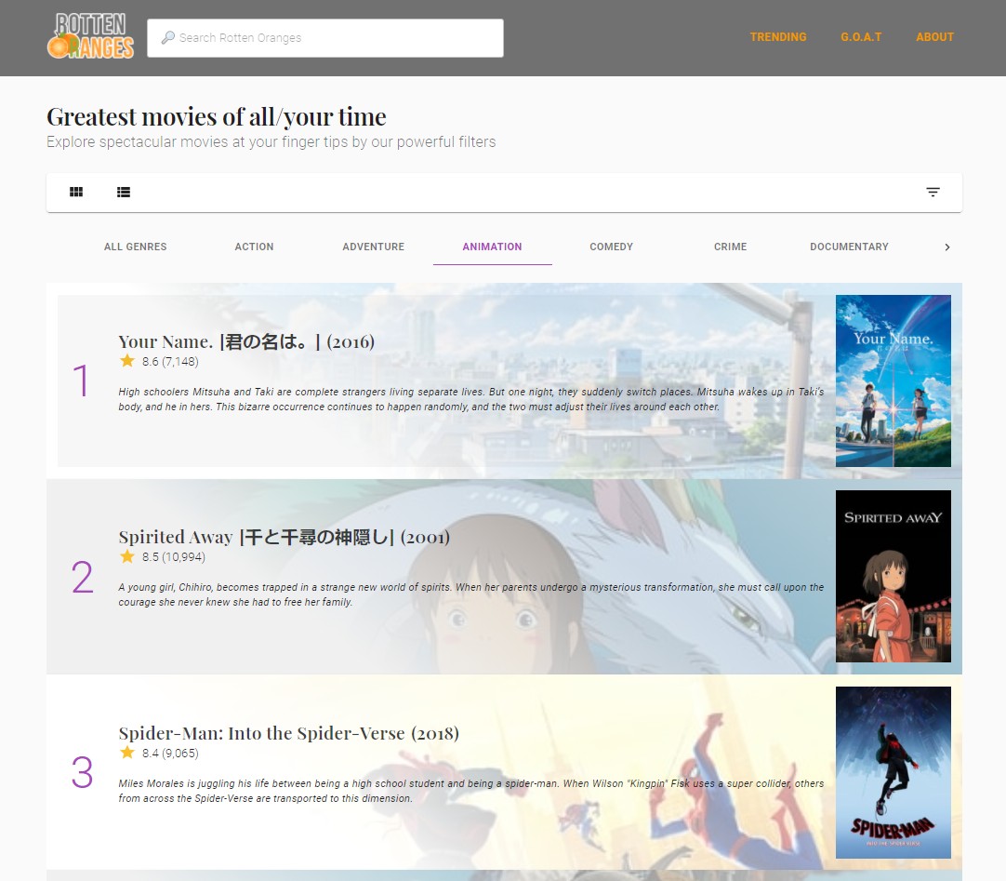Open the Your Name (2016) title
Screen dimensions: 1006x881
pyautogui.click(x=246, y=341)
